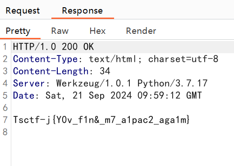Image resolution: width=234 pixels, height=166 pixels.
Task: Click line number 7 in the gutter
Action: 5,120
